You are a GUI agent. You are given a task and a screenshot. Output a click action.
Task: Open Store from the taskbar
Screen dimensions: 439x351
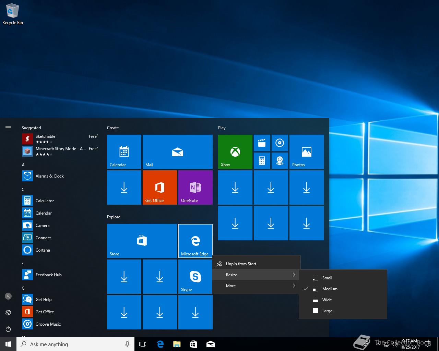(193, 344)
